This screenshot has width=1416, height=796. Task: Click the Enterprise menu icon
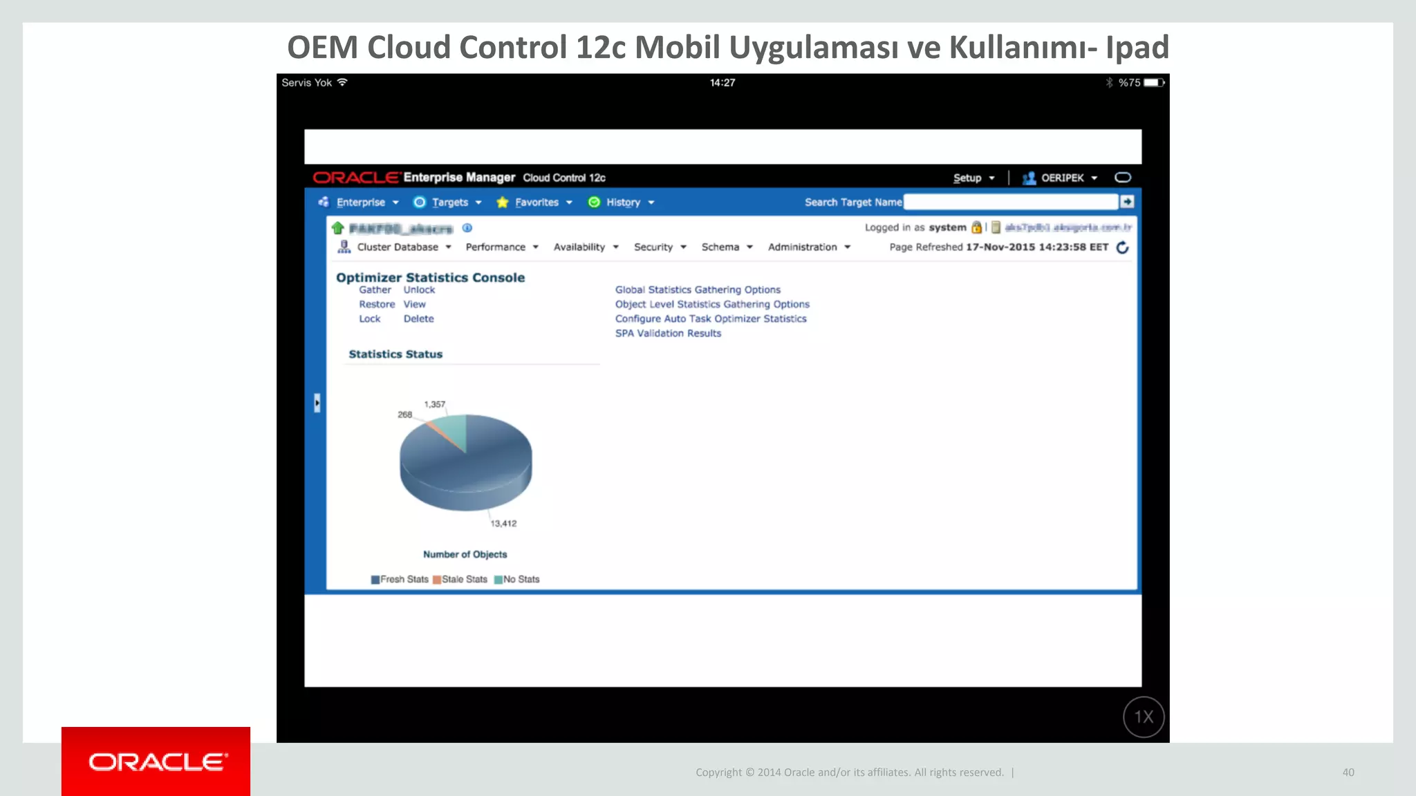[324, 202]
